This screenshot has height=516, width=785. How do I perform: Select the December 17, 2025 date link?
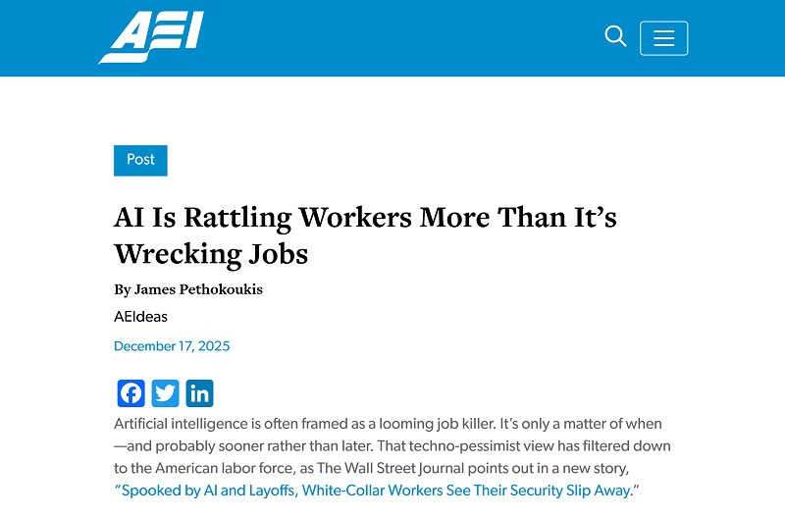[172, 346]
